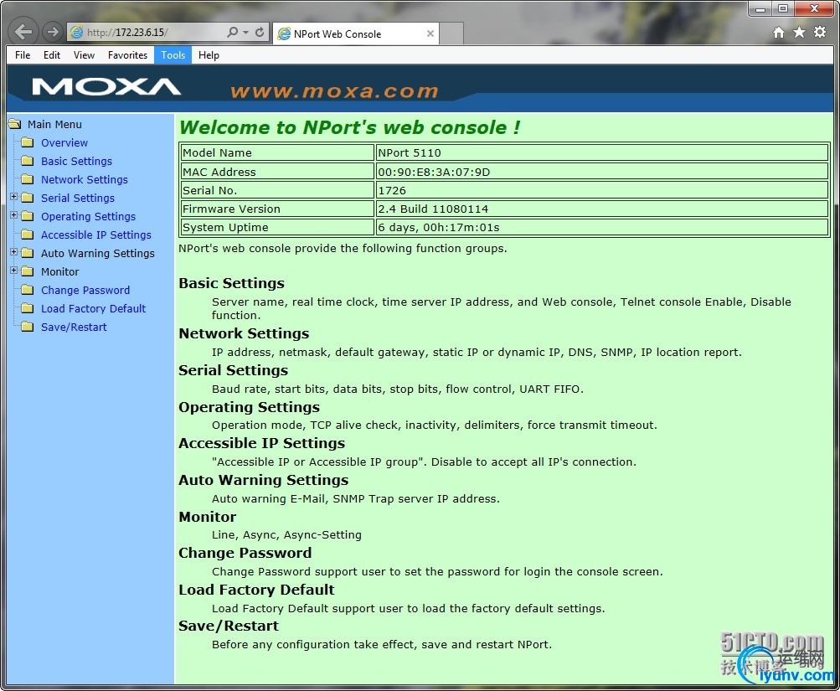This screenshot has height=691, width=840.
Task: Close the NPort Web Console tab
Action: (x=430, y=34)
